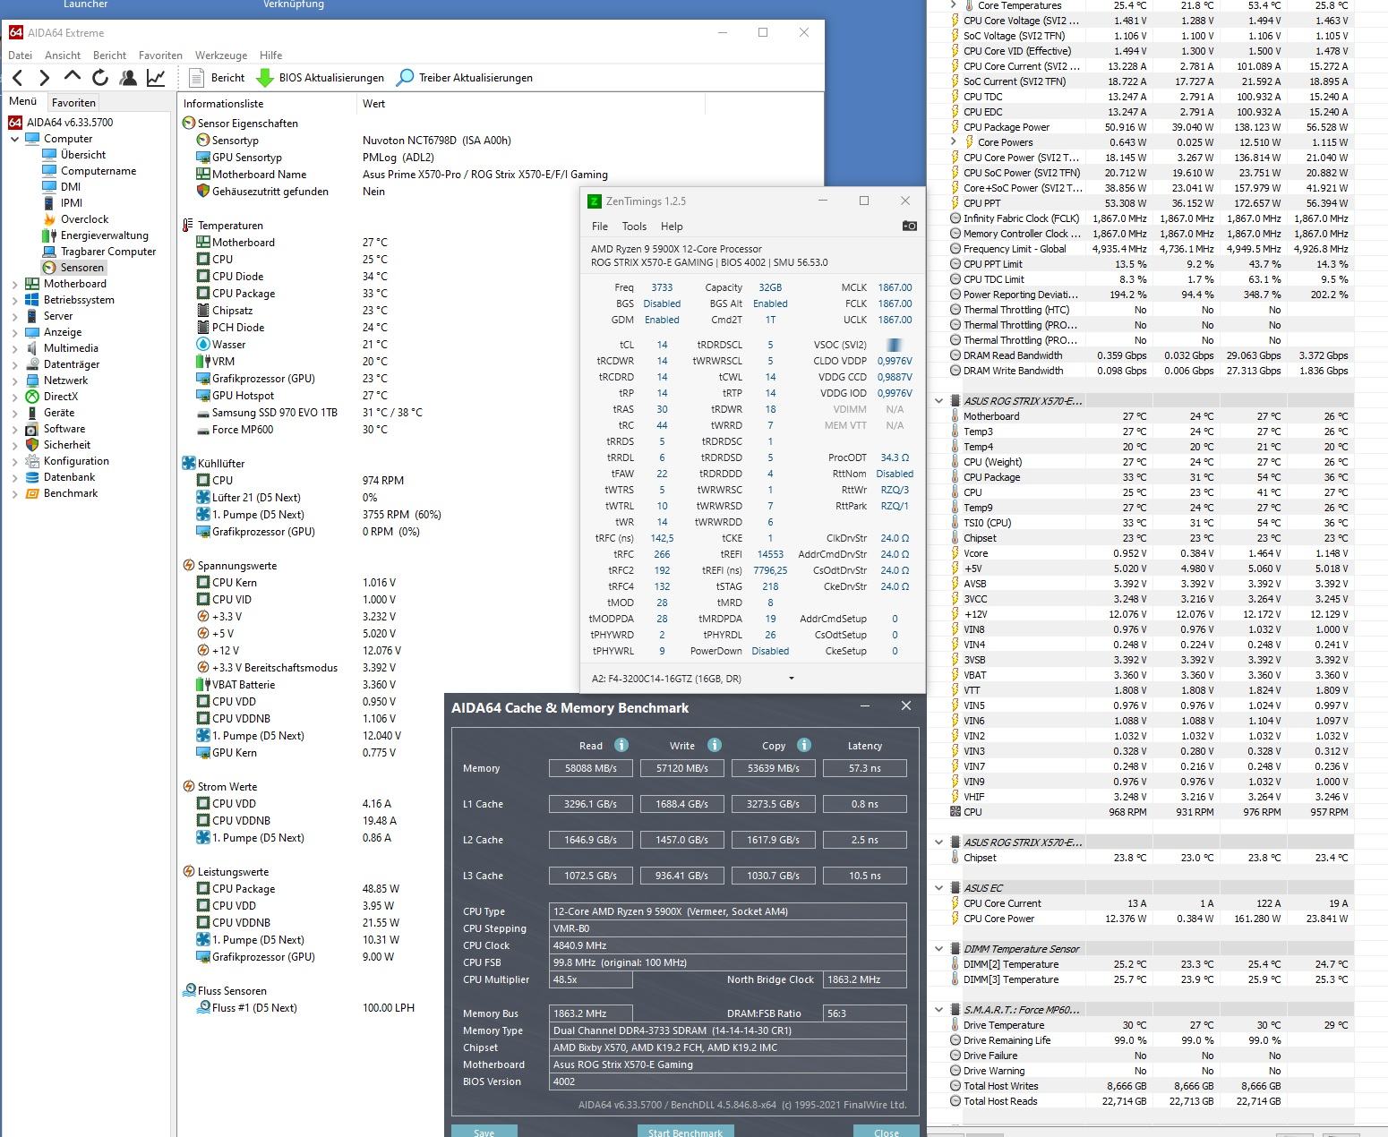
Task: Open the Hilfe menu
Action: [x=270, y=55]
